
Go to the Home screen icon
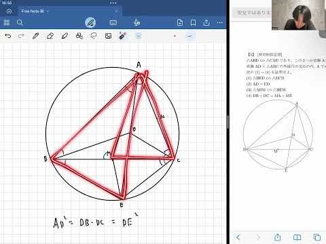[9, 11]
